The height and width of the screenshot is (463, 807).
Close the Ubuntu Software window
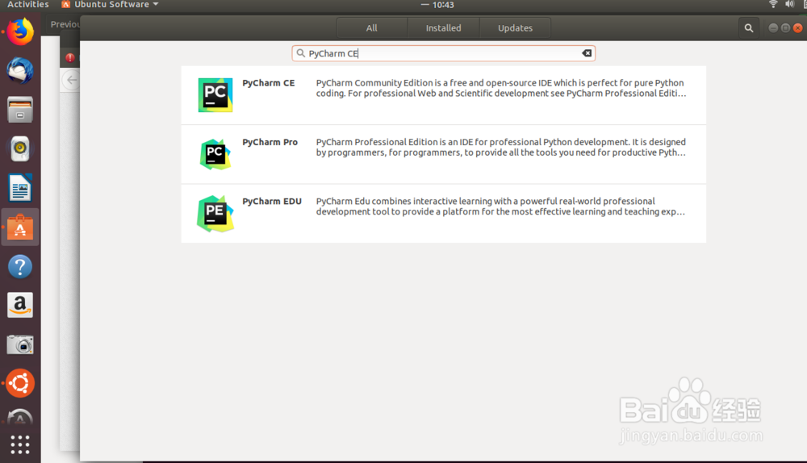pos(798,28)
